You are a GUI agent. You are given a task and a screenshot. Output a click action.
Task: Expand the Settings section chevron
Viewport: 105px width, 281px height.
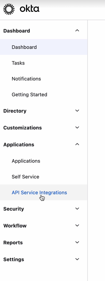point(77,259)
